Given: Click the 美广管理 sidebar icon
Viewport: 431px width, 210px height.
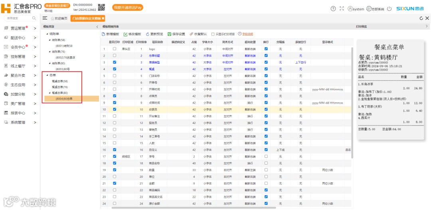Looking at the screenshot, I should click(x=6, y=104).
